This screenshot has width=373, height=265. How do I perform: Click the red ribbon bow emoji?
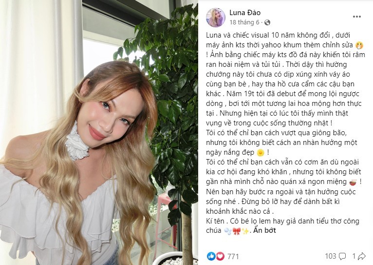[x=237, y=231]
